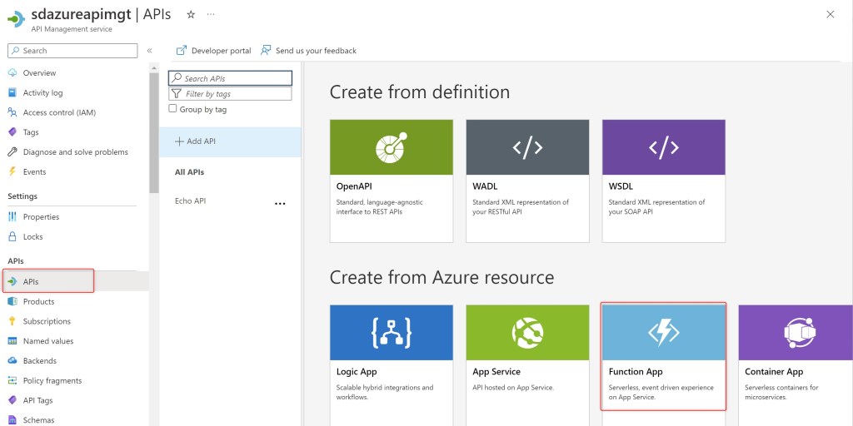Select the App Service tile icon

click(527, 333)
